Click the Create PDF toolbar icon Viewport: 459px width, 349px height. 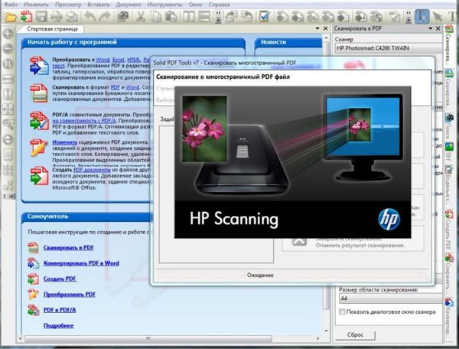coord(26,16)
